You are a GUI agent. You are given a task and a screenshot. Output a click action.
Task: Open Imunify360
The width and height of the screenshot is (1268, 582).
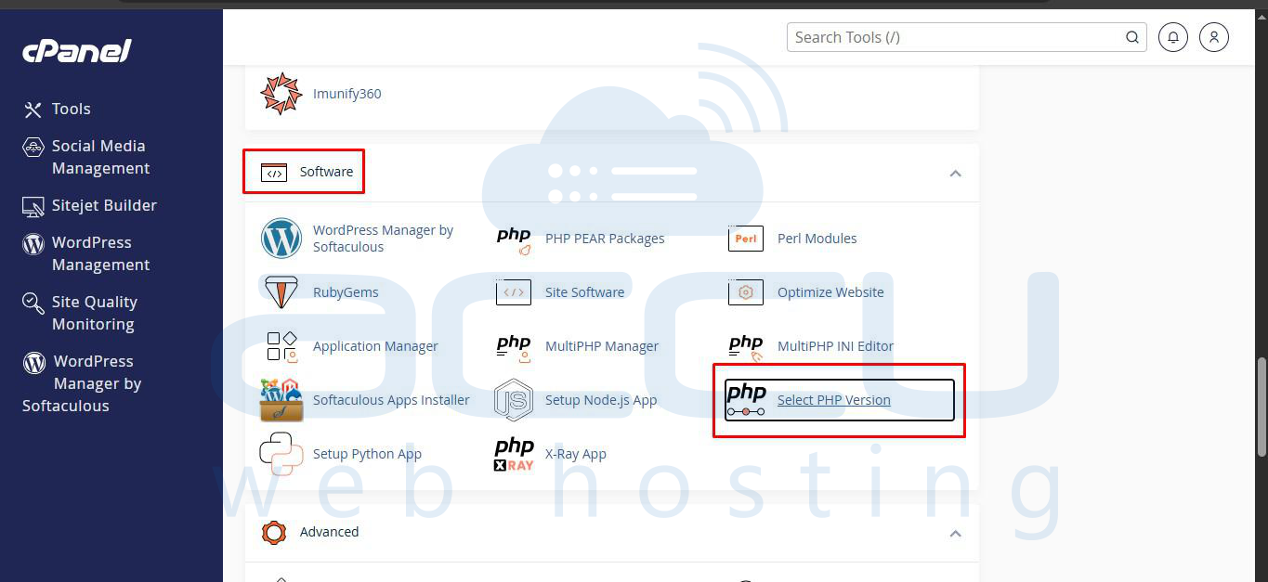pos(346,93)
